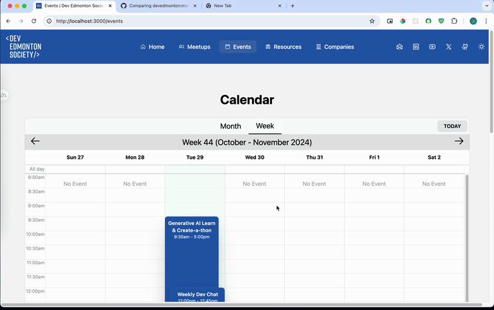Open the Home navigation item
This screenshot has width=494, height=310.
(153, 47)
